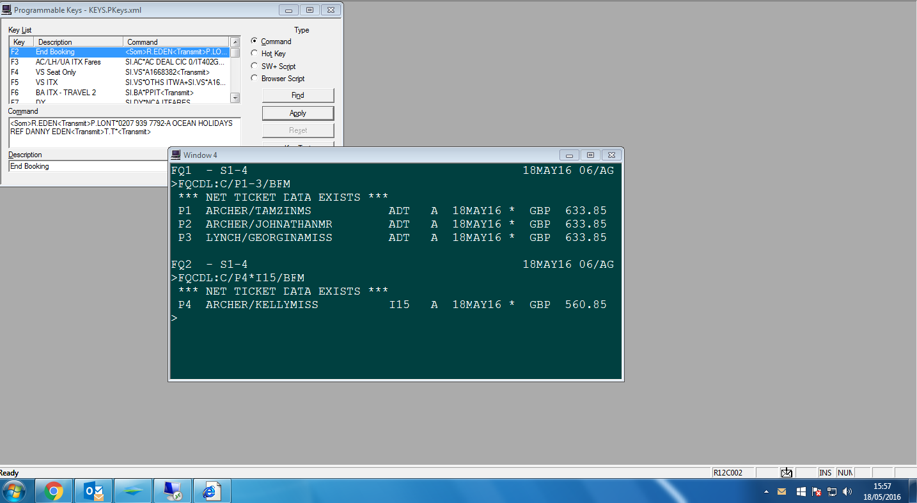Open Outlook from the taskbar
The height and width of the screenshot is (503, 917).
tap(94, 491)
